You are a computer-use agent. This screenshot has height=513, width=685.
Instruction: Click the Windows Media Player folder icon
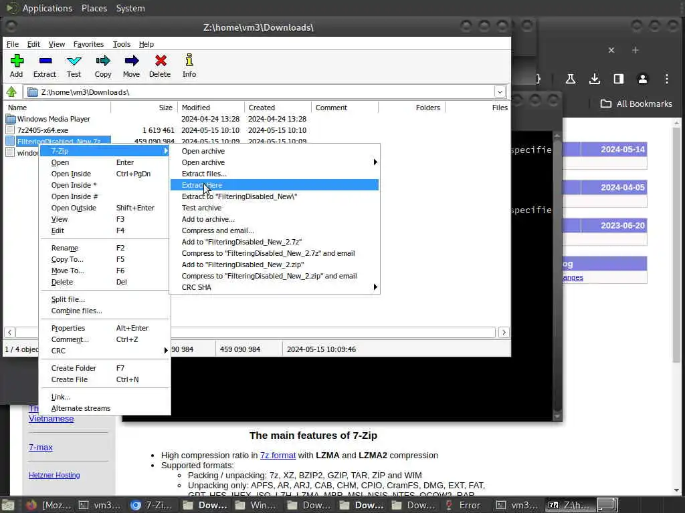[11, 119]
